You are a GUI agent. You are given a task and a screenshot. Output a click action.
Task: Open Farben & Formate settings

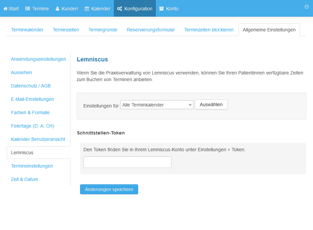30,112
